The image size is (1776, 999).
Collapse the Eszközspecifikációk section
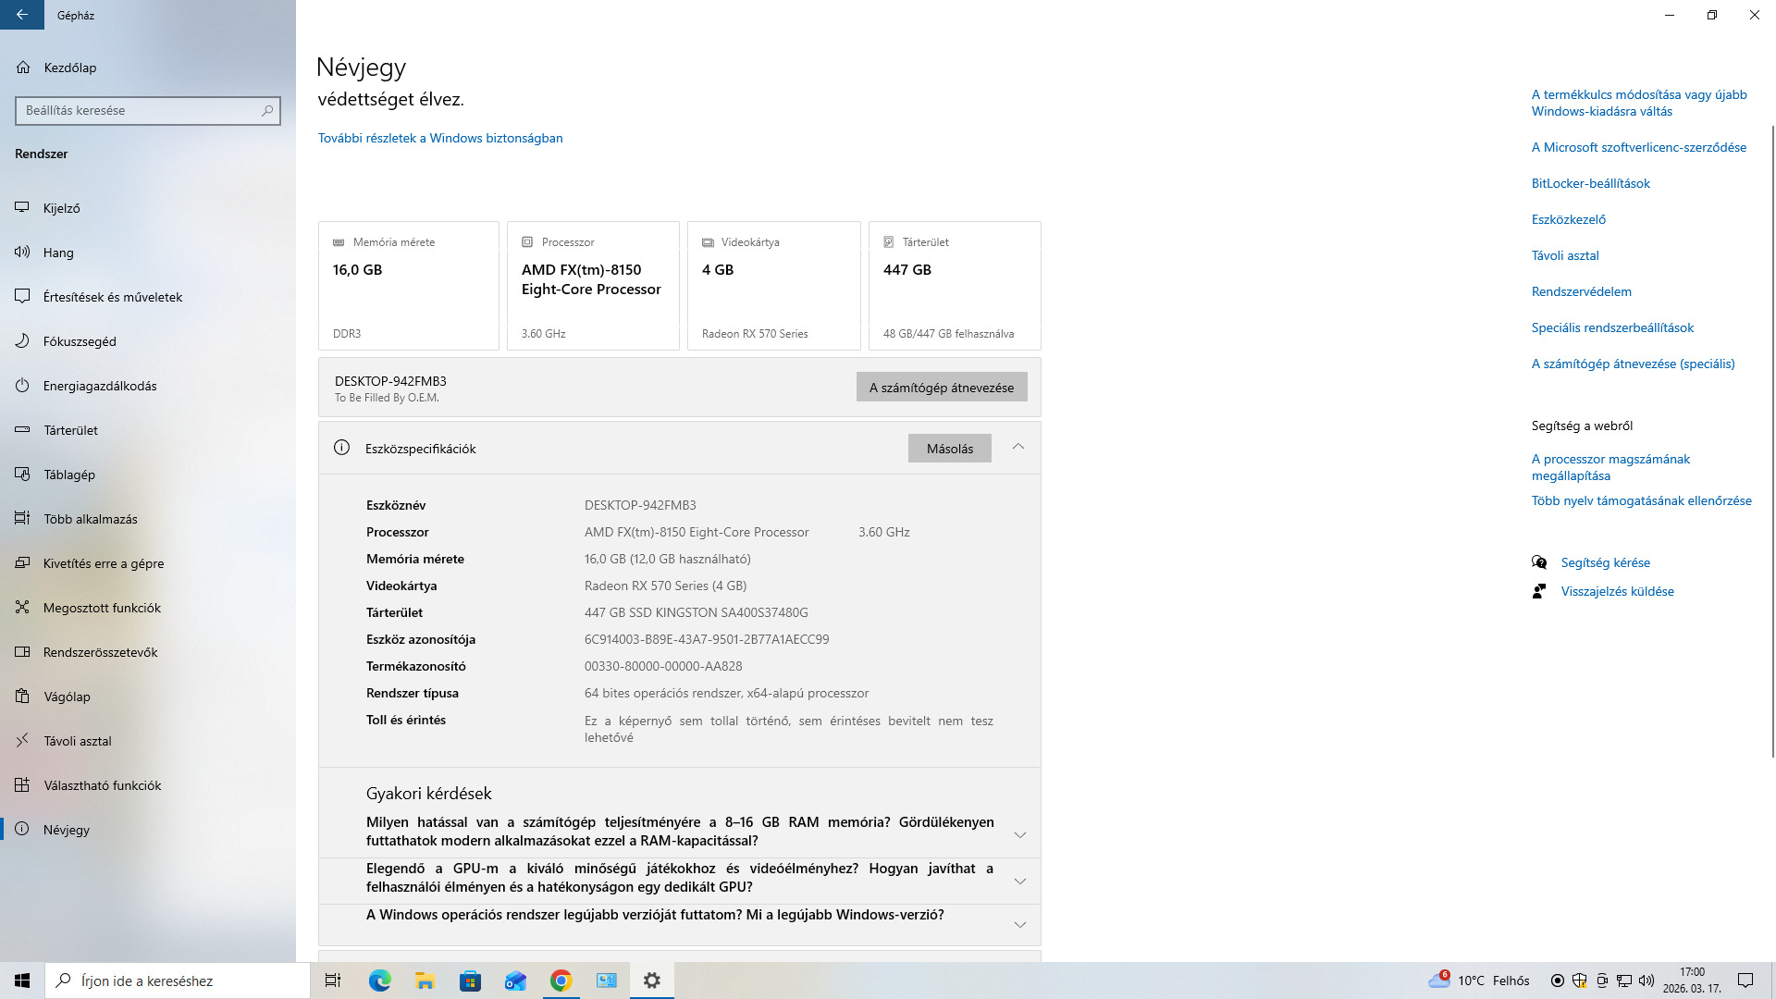1017,448
